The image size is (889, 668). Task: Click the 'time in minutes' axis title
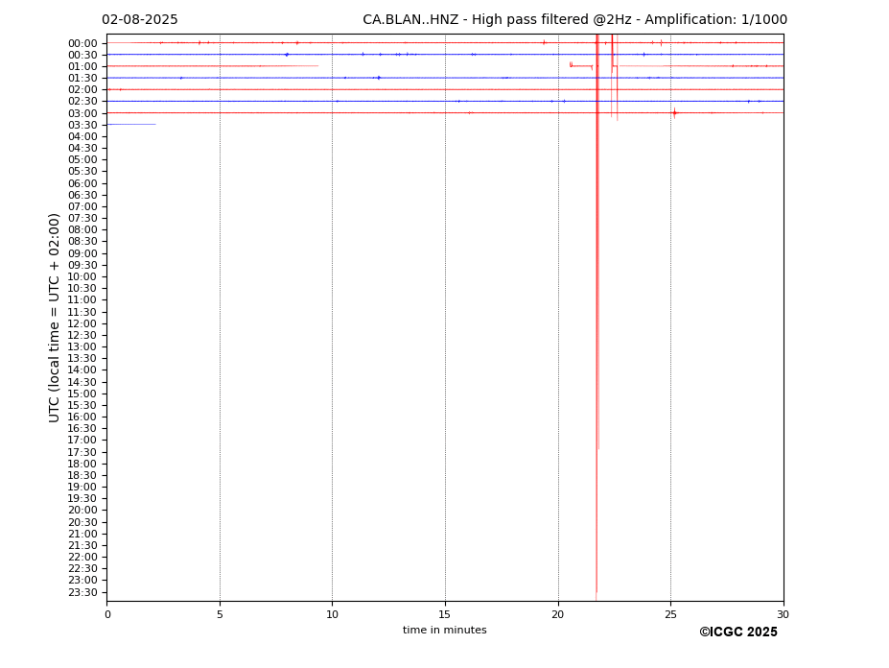click(x=445, y=630)
